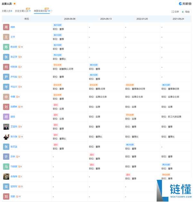This screenshot has height=202, width=193.
Task: Open the 申薇 name link
Action: [13, 97]
